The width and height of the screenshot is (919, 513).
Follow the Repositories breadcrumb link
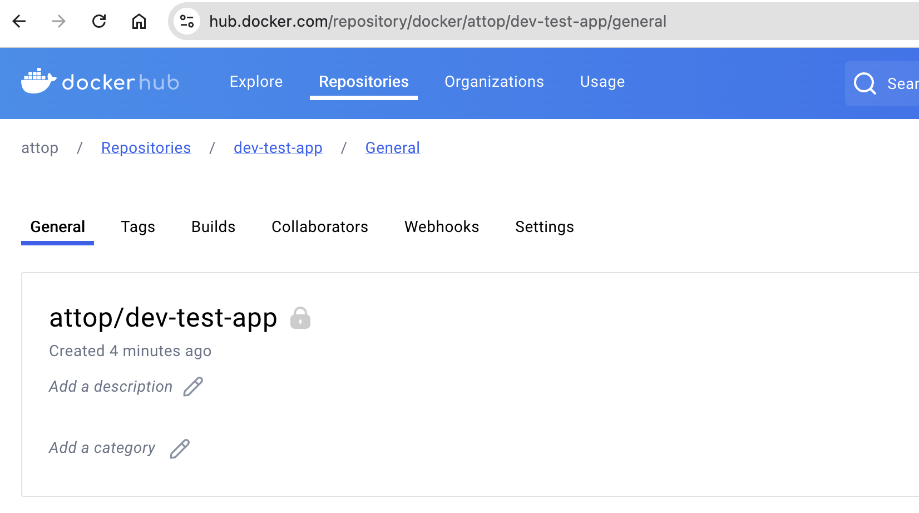tap(146, 148)
